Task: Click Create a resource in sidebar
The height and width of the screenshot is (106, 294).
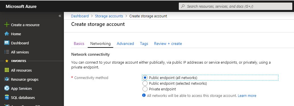Action: (x=25, y=25)
